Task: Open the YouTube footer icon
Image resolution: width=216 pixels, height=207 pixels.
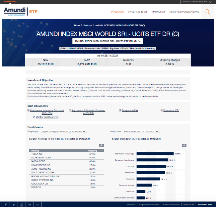Action: (x=22, y=205)
